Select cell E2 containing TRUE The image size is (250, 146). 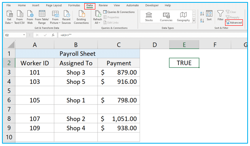[x=184, y=63]
